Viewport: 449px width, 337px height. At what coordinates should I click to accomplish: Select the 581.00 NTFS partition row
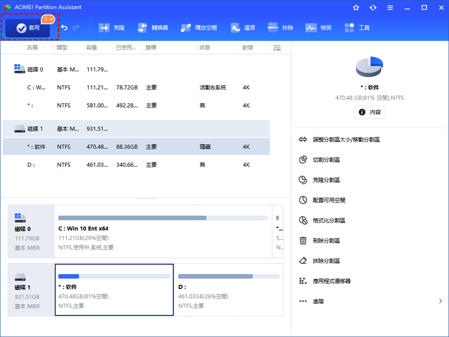point(136,106)
